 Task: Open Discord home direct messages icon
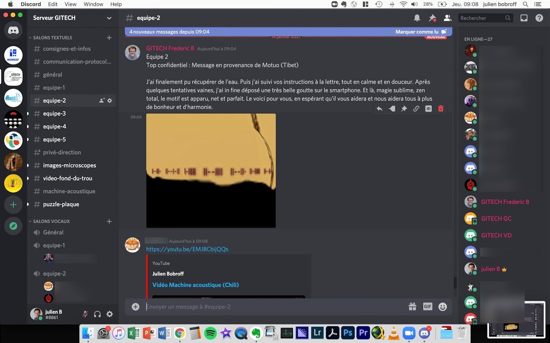(13, 31)
